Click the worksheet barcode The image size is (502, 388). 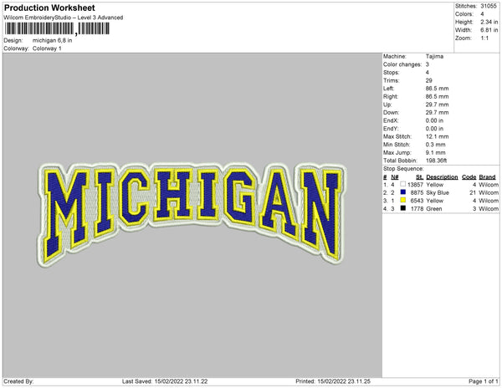[57, 28]
